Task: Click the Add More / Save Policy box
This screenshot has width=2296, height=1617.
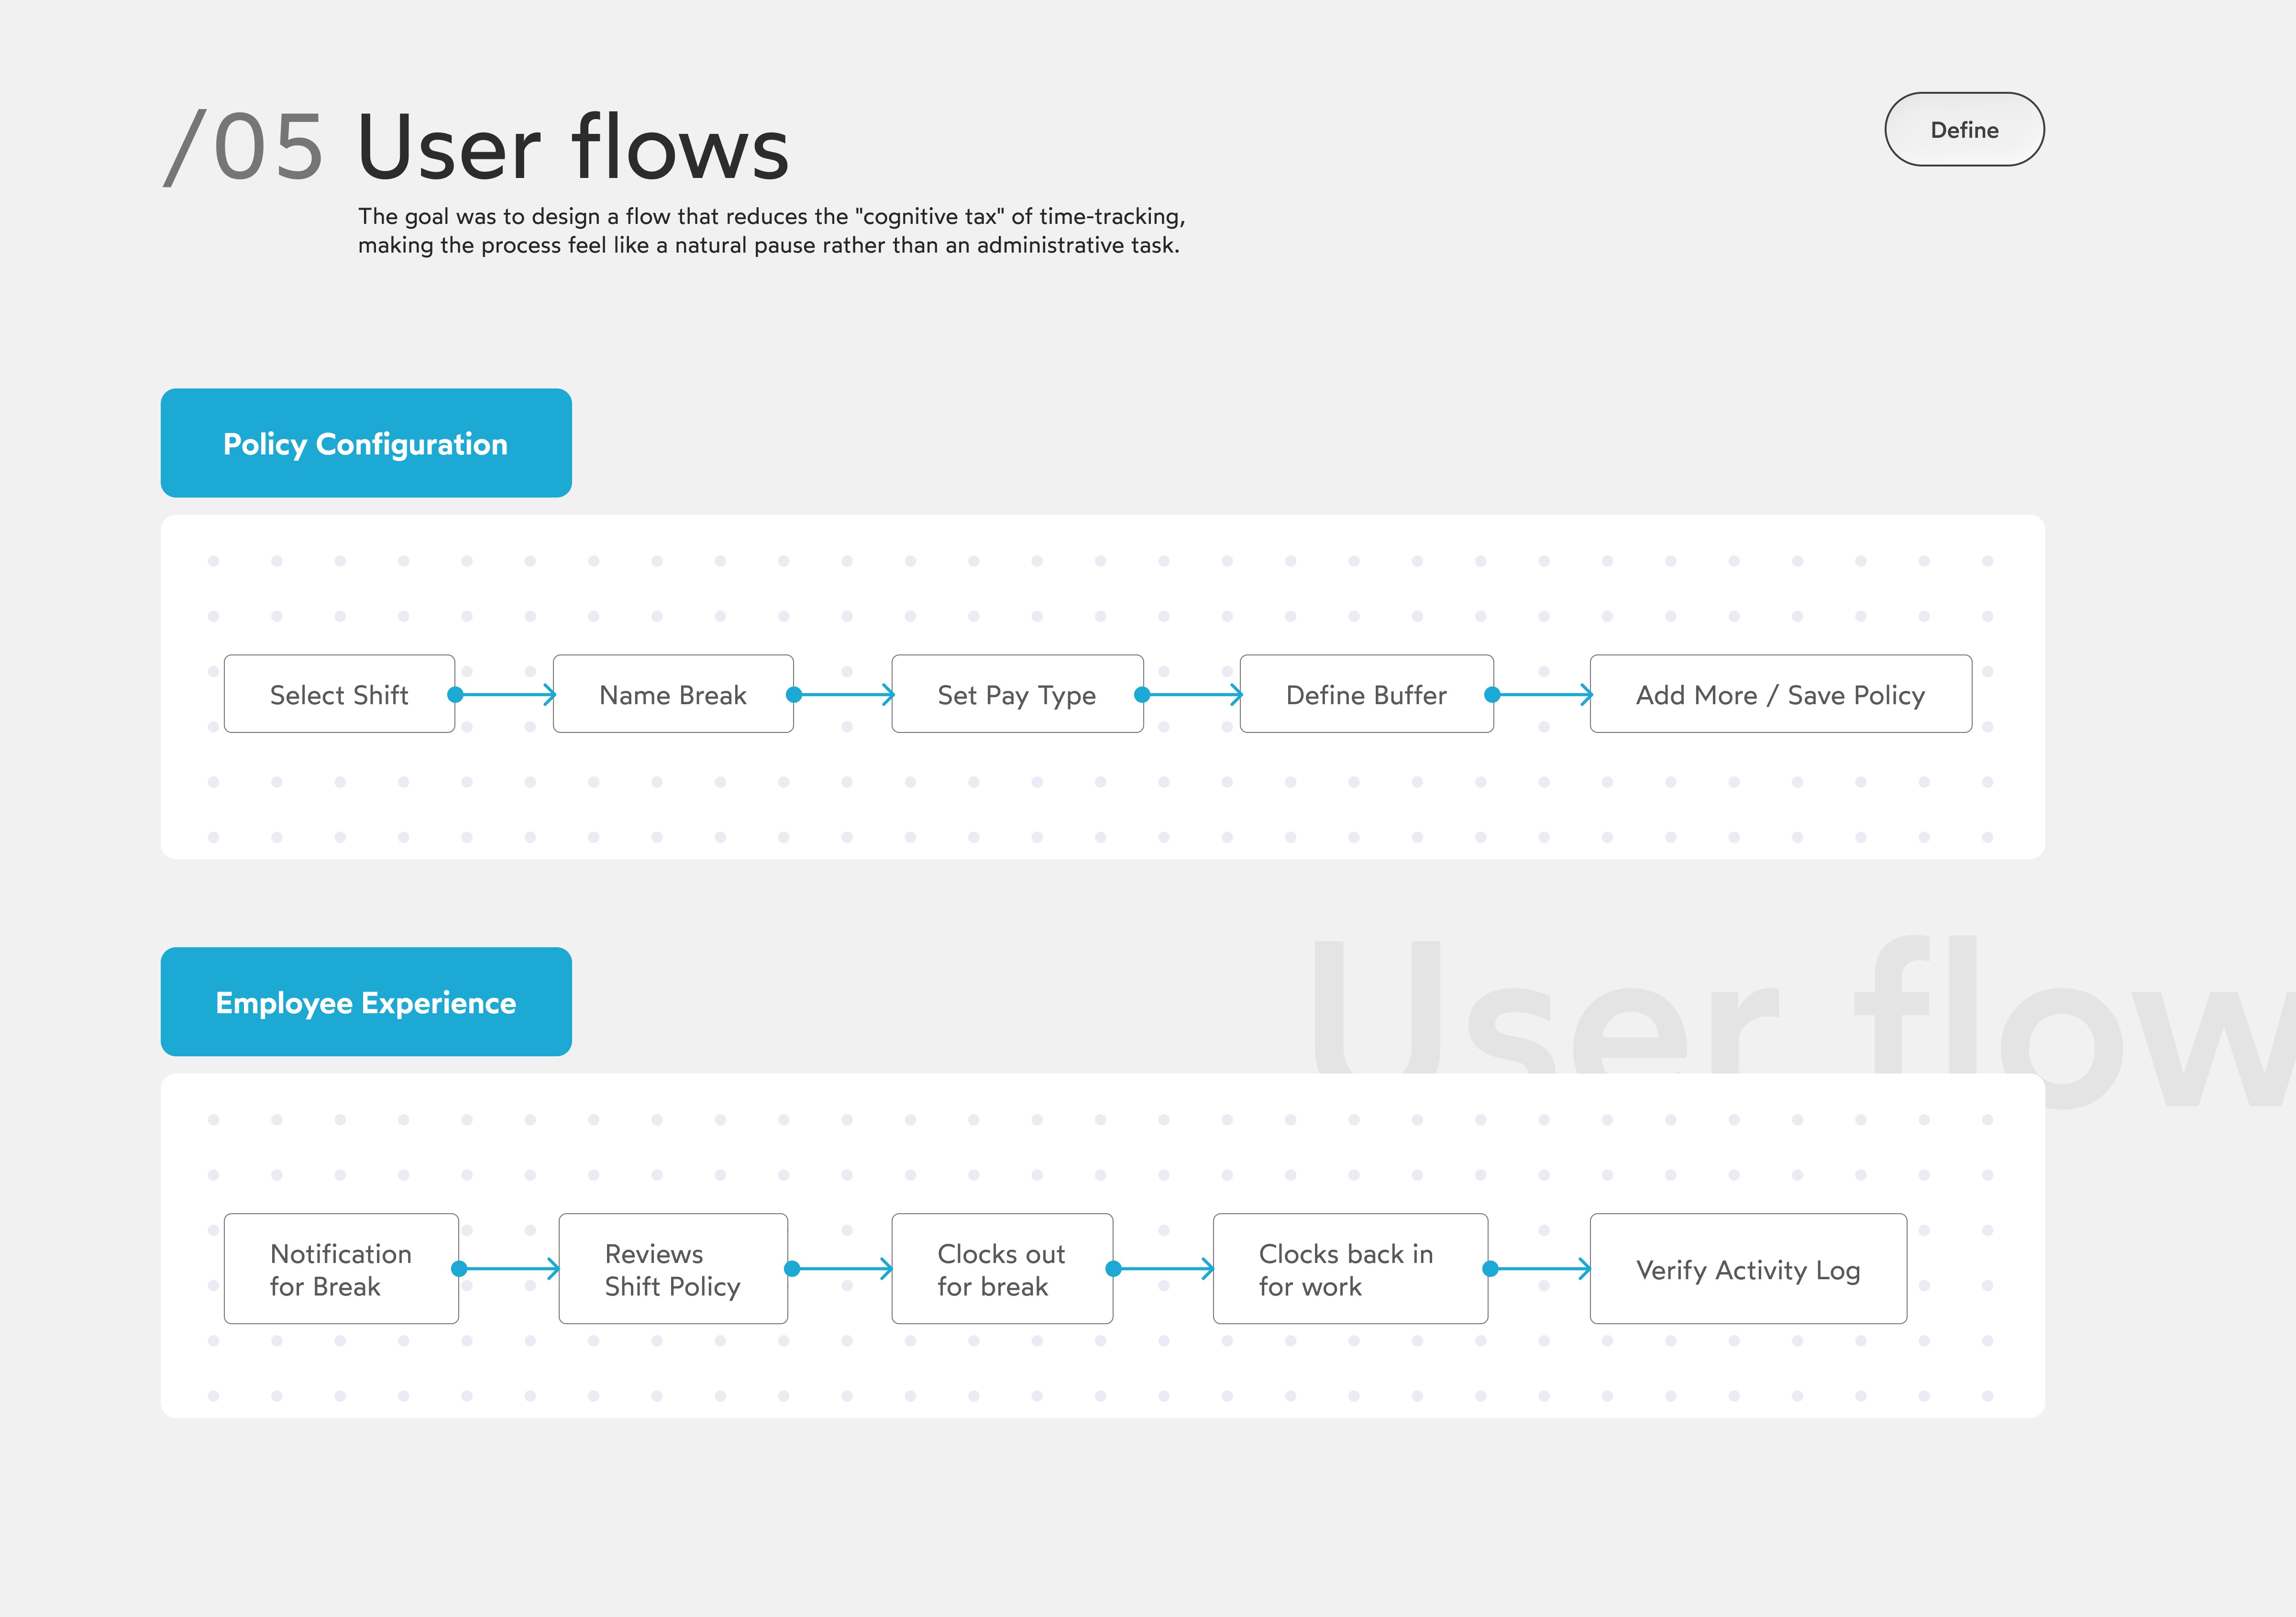Action: [1780, 694]
